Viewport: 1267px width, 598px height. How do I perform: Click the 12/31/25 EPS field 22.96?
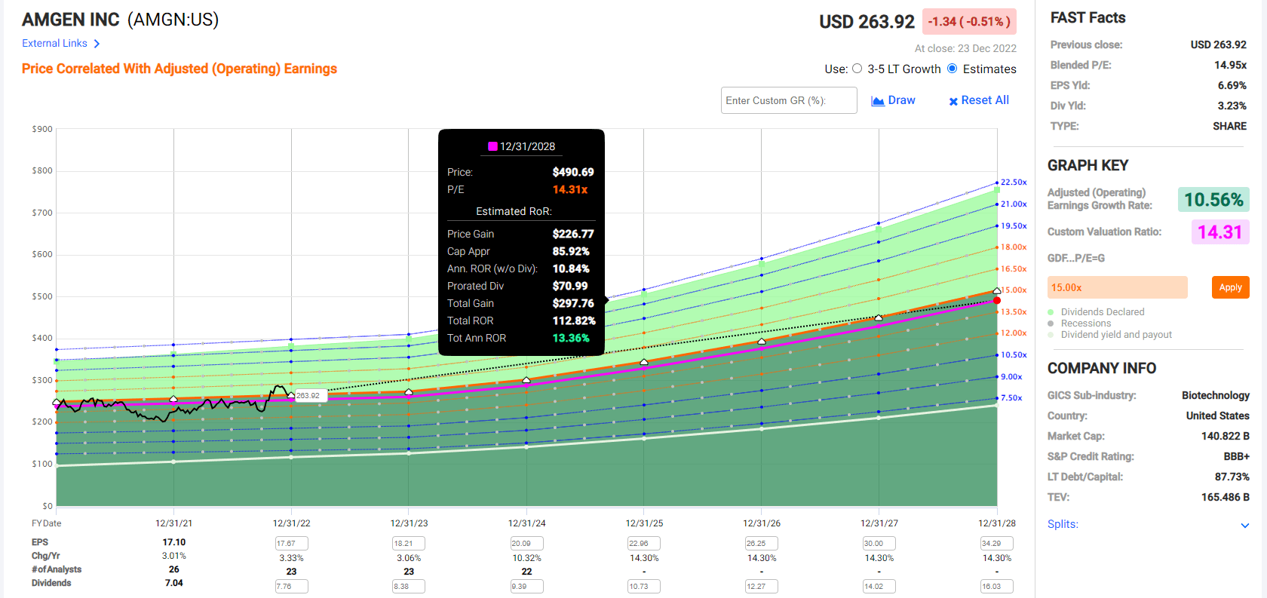click(x=644, y=544)
